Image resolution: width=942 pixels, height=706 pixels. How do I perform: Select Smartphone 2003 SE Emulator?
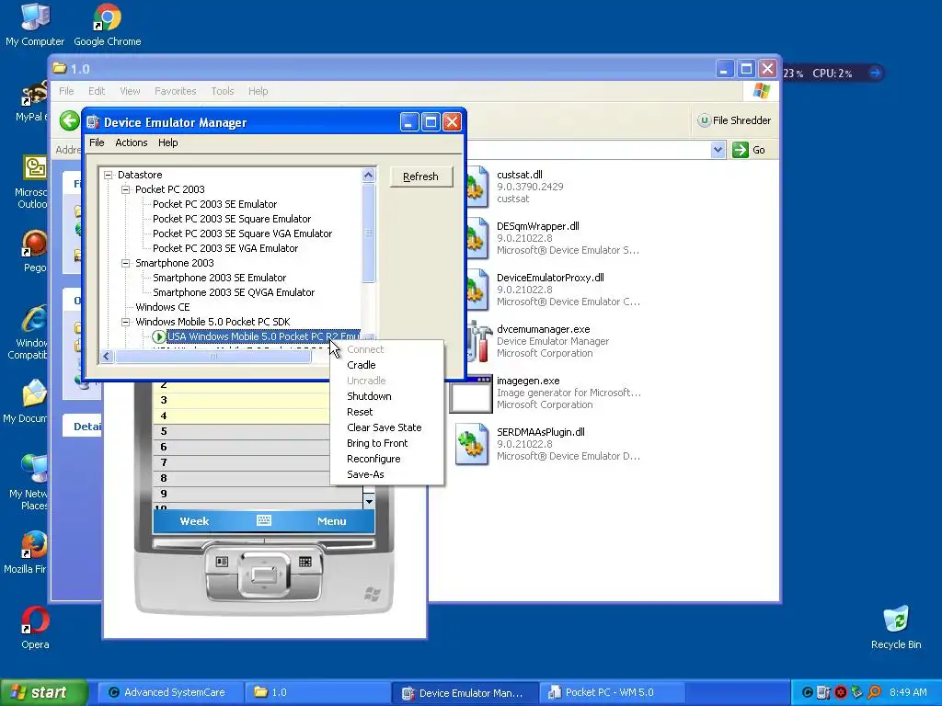tap(219, 278)
